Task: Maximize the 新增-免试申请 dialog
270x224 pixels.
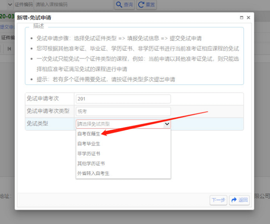Action: [x=242, y=18]
